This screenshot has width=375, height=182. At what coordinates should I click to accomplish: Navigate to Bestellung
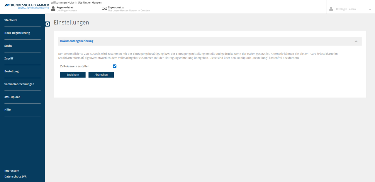pyautogui.click(x=11, y=71)
